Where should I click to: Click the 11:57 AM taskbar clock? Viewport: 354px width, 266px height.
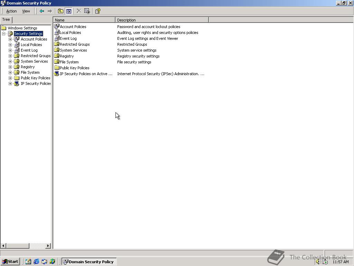[341, 262]
